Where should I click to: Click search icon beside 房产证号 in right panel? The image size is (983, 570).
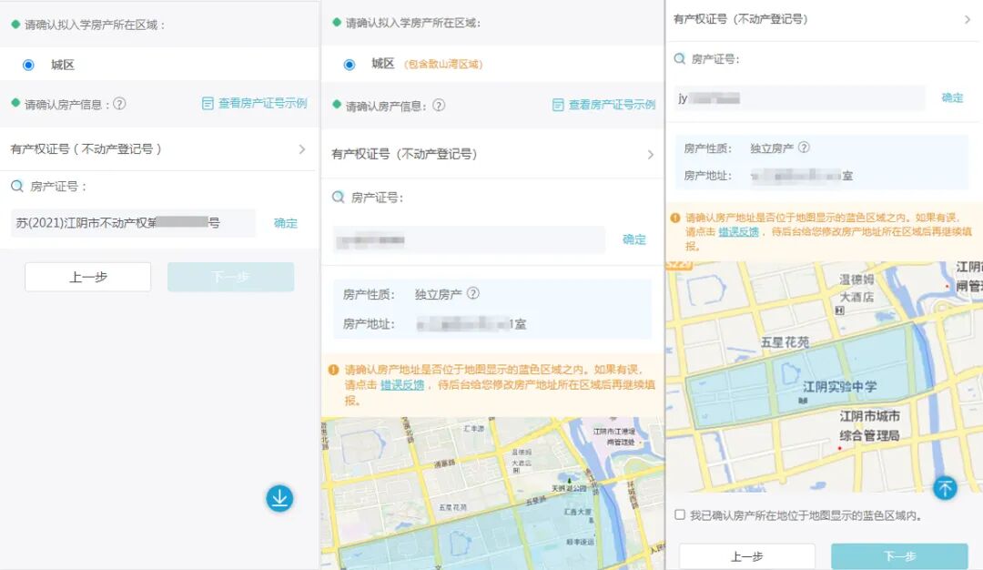click(x=680, y=59)
